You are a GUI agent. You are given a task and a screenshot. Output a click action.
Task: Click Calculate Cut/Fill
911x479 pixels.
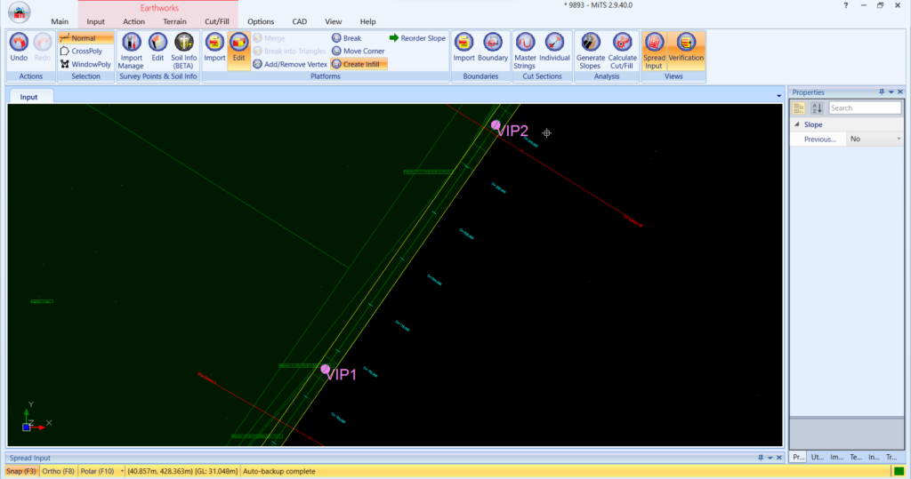pos(622,51)
